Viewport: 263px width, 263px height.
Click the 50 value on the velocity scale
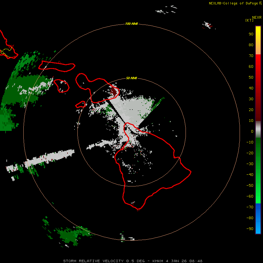point(251,77)
